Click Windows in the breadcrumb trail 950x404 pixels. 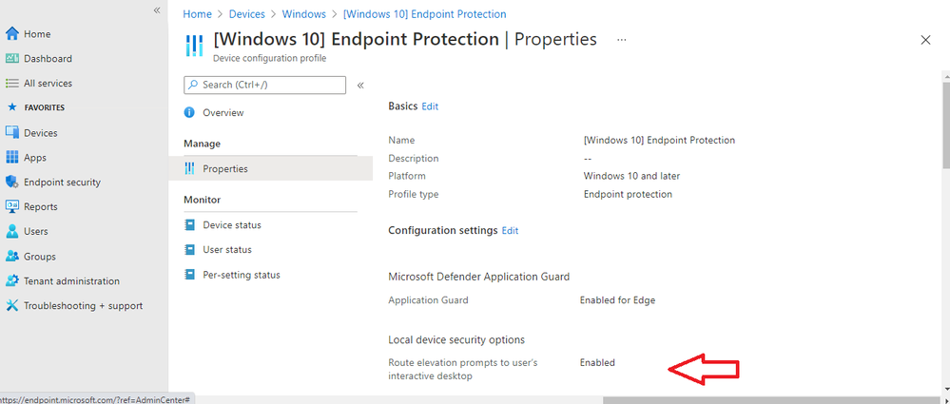(304, 14)
